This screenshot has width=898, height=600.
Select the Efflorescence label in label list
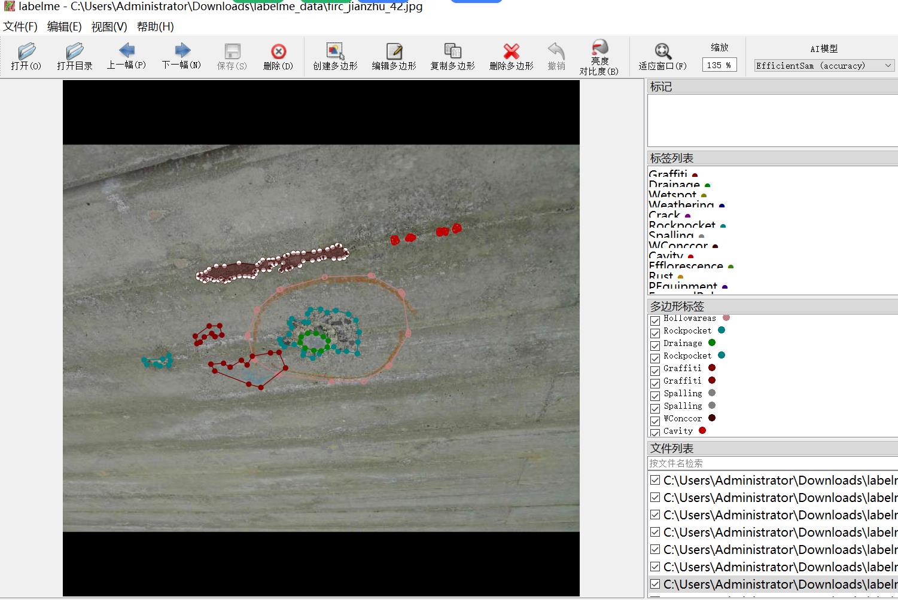coord(686,266)
